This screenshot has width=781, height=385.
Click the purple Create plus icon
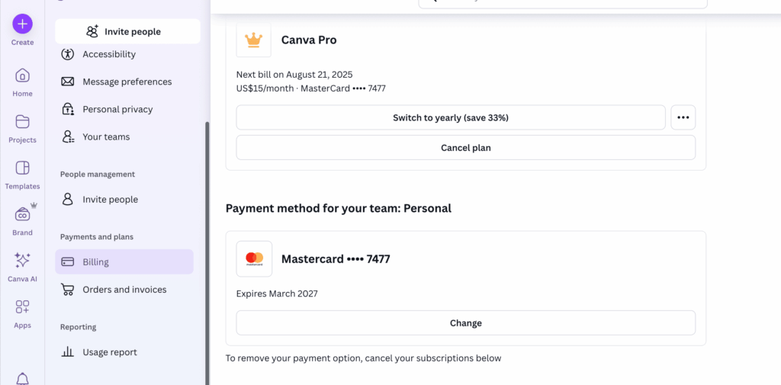click(22, 24)
